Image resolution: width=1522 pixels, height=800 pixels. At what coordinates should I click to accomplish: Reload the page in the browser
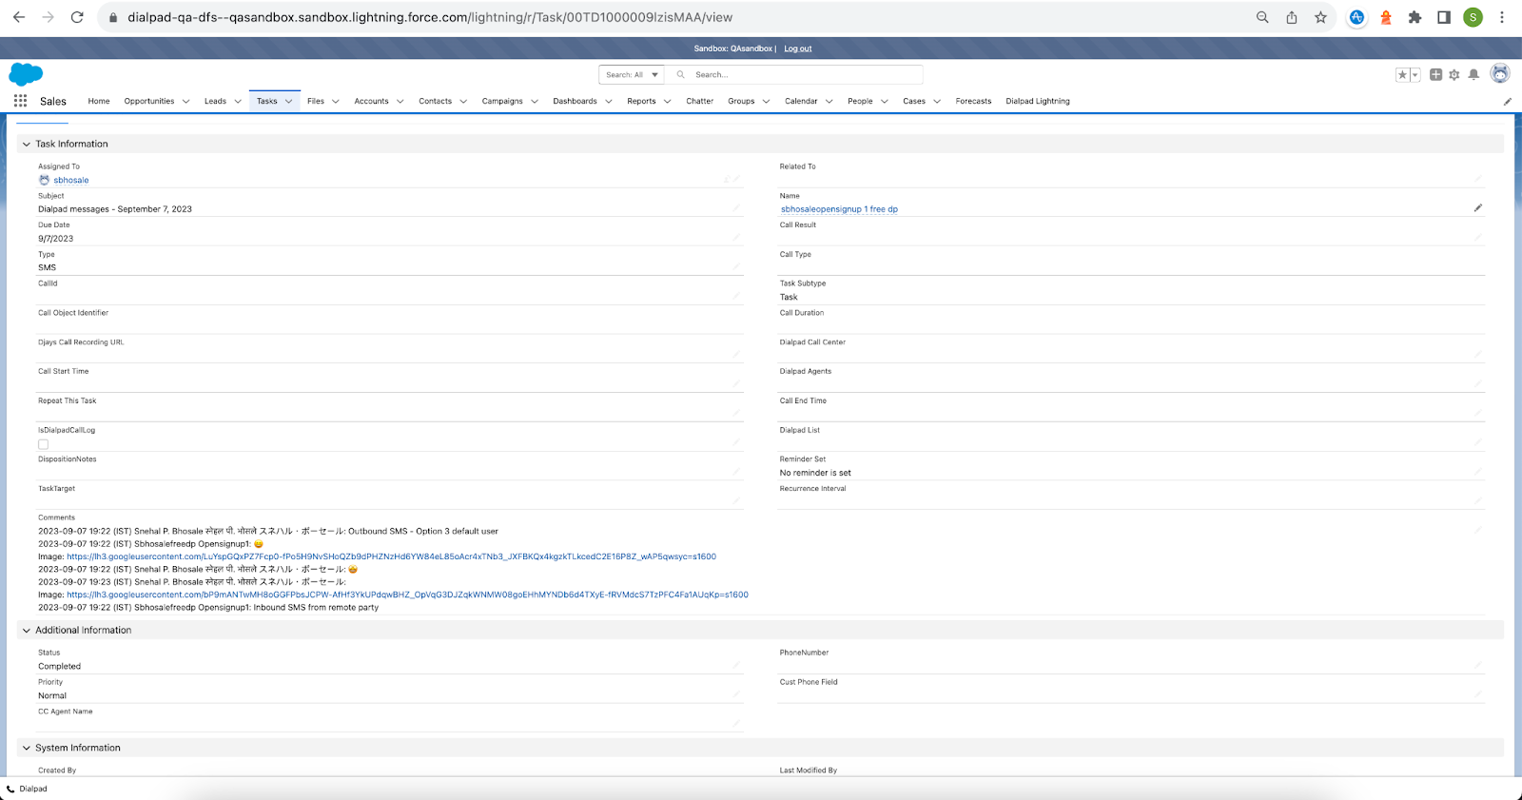[77, 17]
